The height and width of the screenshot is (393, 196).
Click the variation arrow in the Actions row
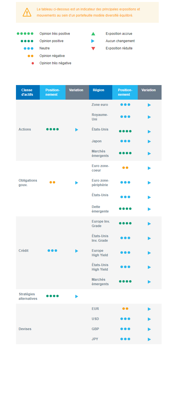click(77, 130)
